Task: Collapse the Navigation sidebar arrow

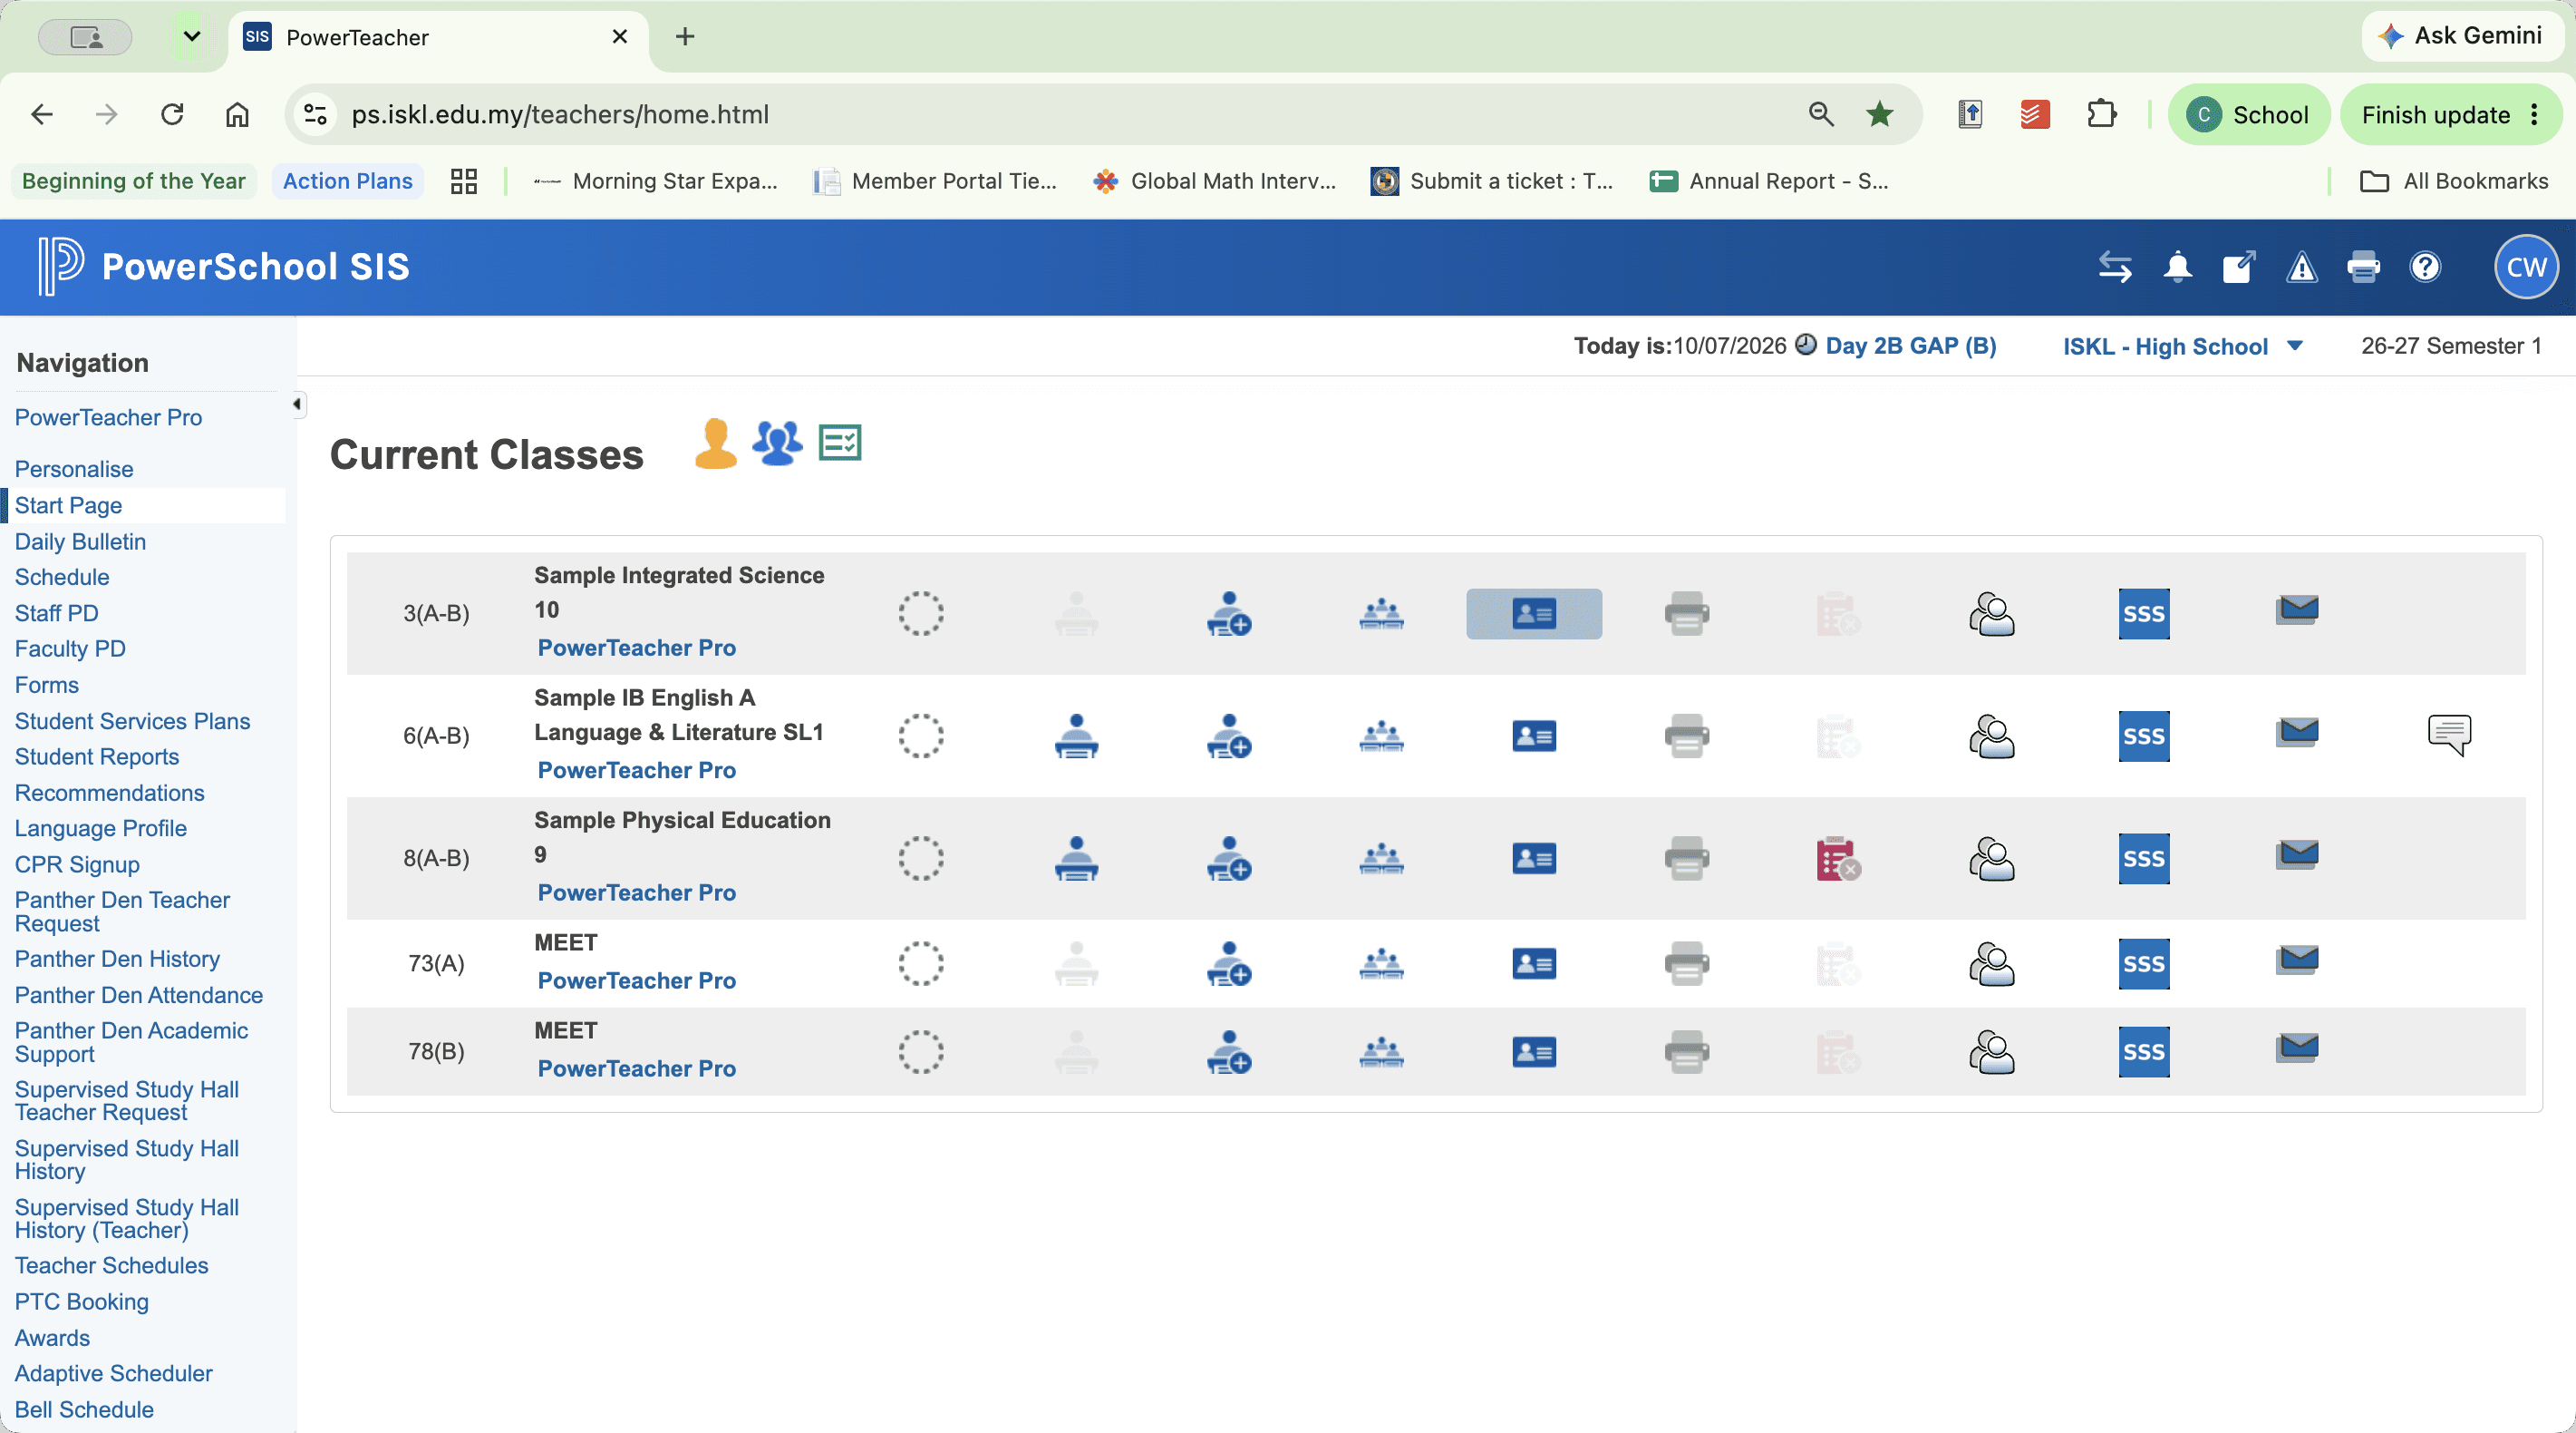Action: click(297, 405)
